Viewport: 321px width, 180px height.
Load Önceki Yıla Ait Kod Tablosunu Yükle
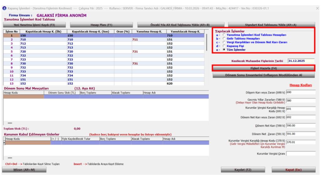[x=181, y=25]
